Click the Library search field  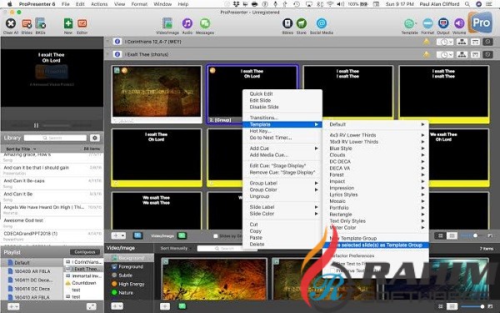(x=55, y=138)
